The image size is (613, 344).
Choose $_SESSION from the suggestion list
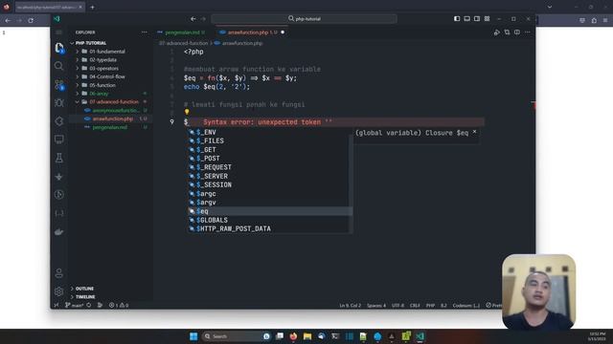[270, 184]
